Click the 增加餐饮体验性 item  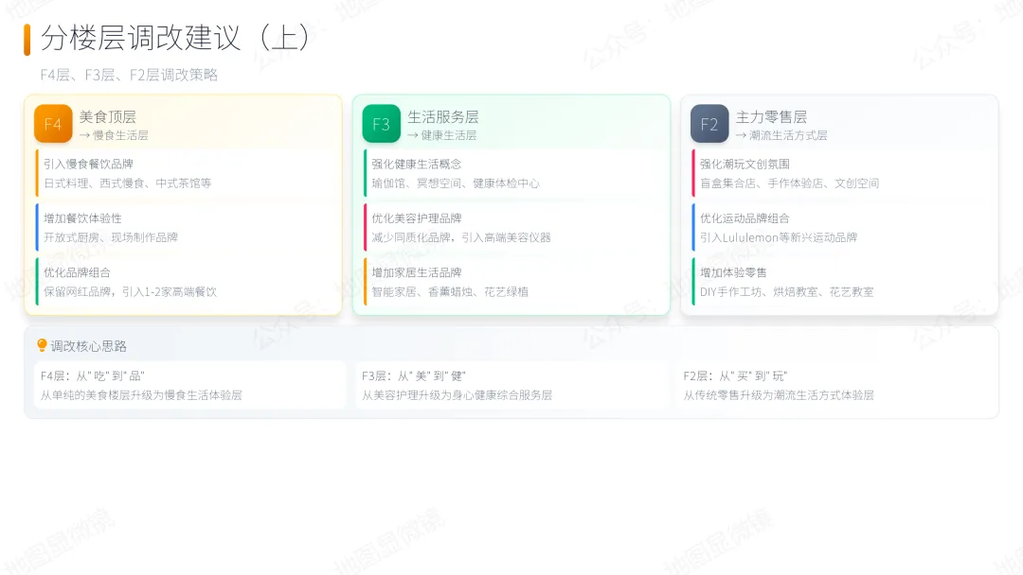coord(82,218)
